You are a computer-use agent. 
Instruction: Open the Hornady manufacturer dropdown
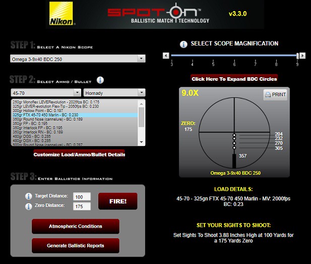click(114, 92)
